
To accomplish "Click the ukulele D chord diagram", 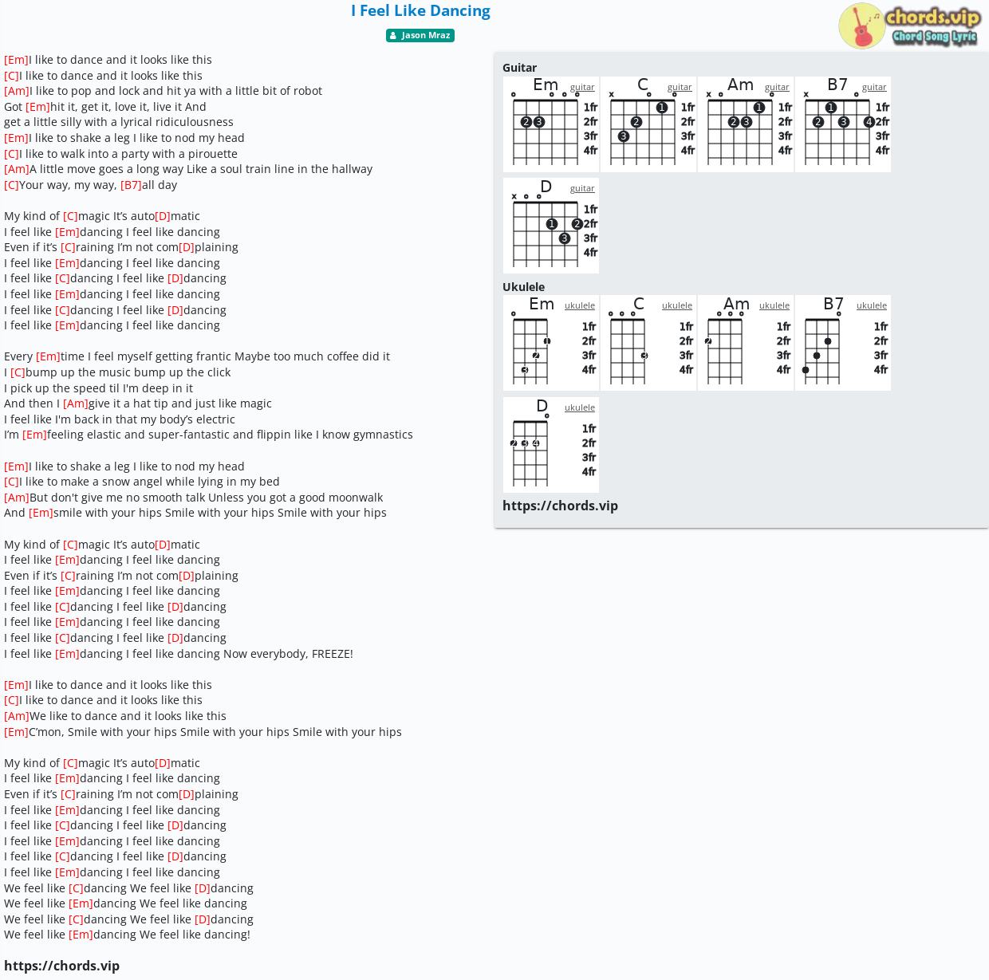I will 551,445.
